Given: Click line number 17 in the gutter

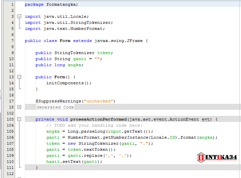Looking at the screenshot, I should [x=11, y=101].
